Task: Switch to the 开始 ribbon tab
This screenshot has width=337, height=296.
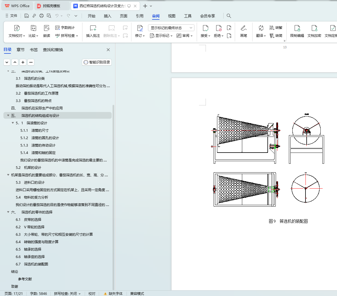Action: (x=92, y=16)
